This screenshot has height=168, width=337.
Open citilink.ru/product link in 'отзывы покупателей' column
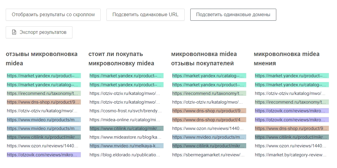(x=209, y=146)
